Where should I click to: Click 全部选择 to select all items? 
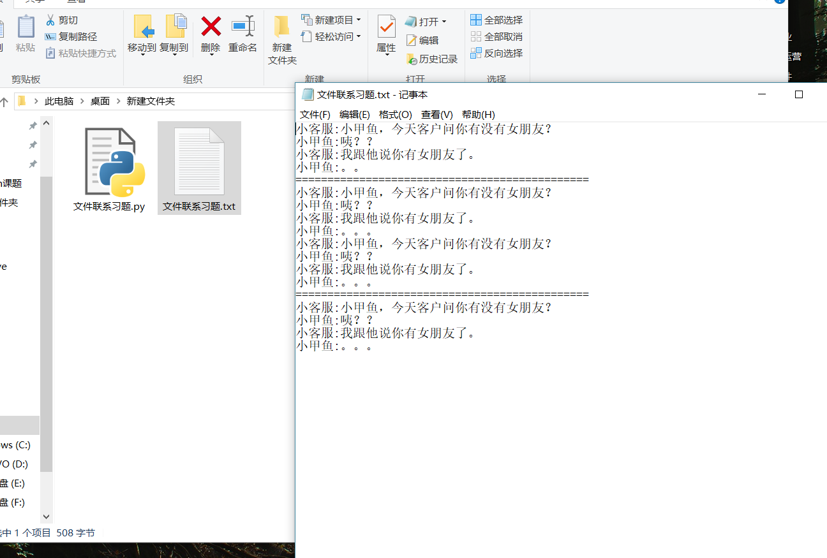click(496, 20)
